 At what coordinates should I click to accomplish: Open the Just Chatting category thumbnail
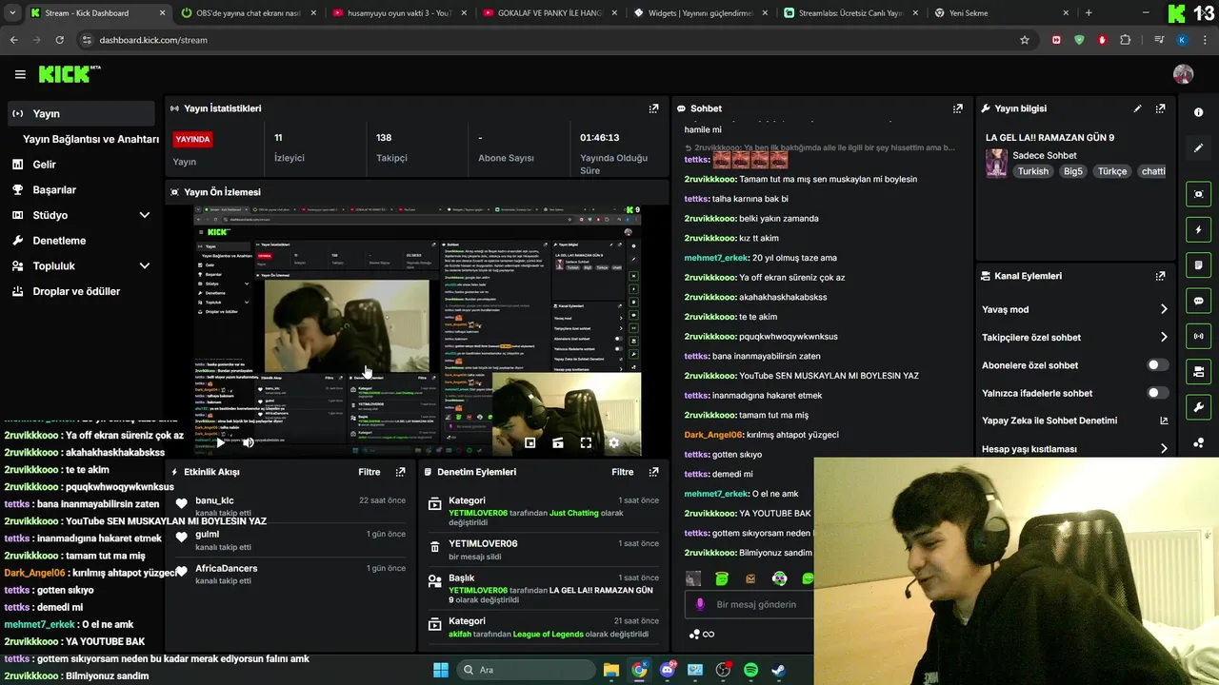(996, 163)
